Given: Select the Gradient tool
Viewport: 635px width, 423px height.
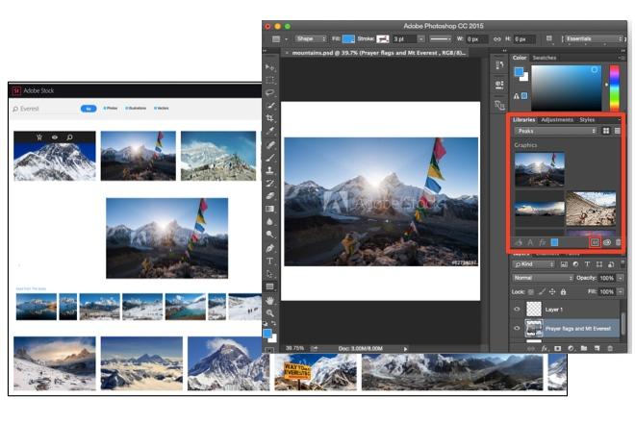Looking at the screenshot, I should coord(269,209).
